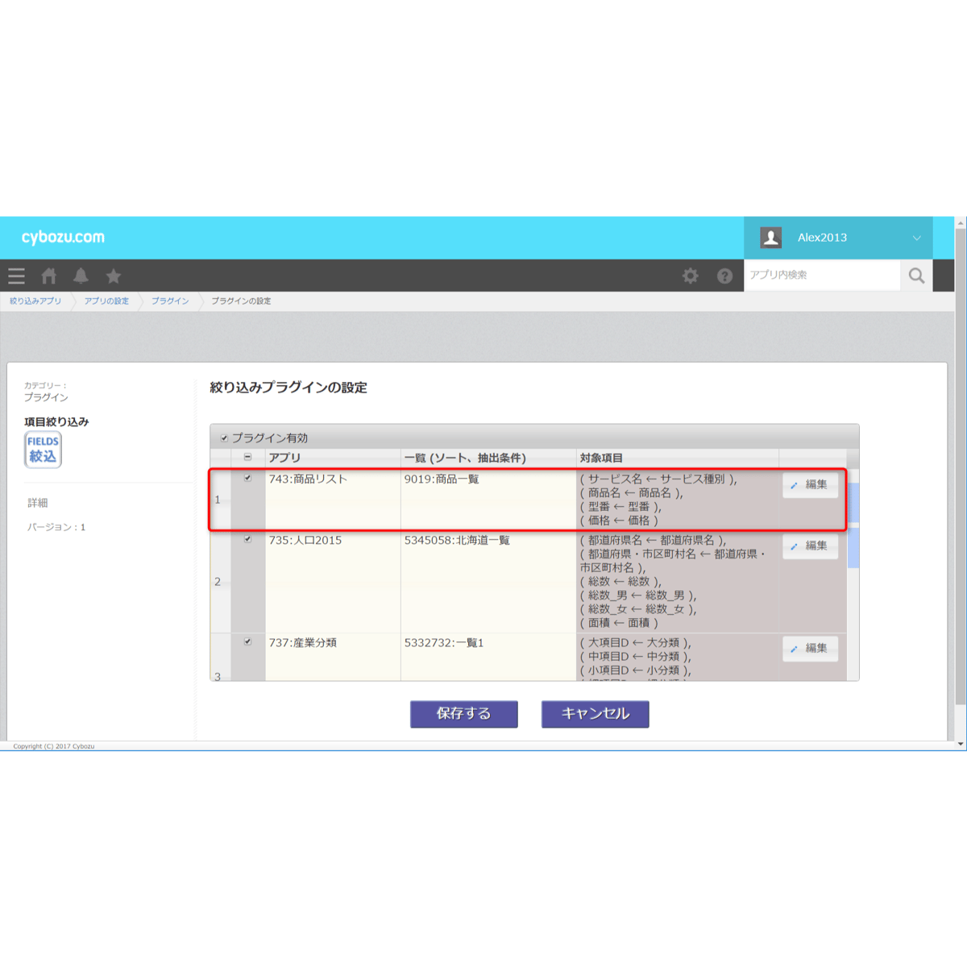Uncheck the checkbox for 737:産業分類 row
Screen dimensions: 967x967
click(247, 641)
